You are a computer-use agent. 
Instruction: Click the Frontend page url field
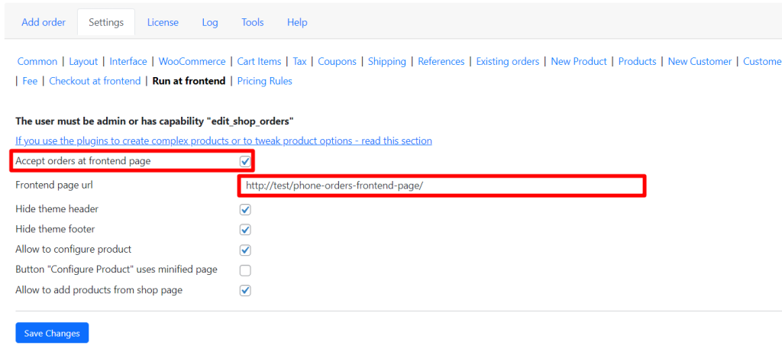(441, 186)
